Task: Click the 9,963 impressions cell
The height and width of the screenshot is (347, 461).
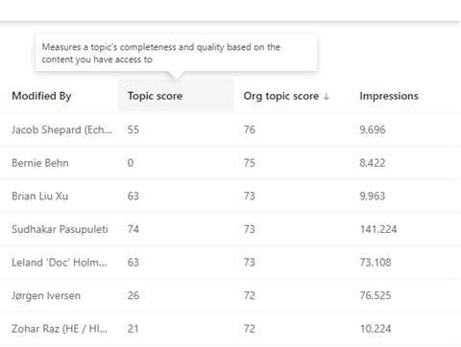Action: click(373, 196)
